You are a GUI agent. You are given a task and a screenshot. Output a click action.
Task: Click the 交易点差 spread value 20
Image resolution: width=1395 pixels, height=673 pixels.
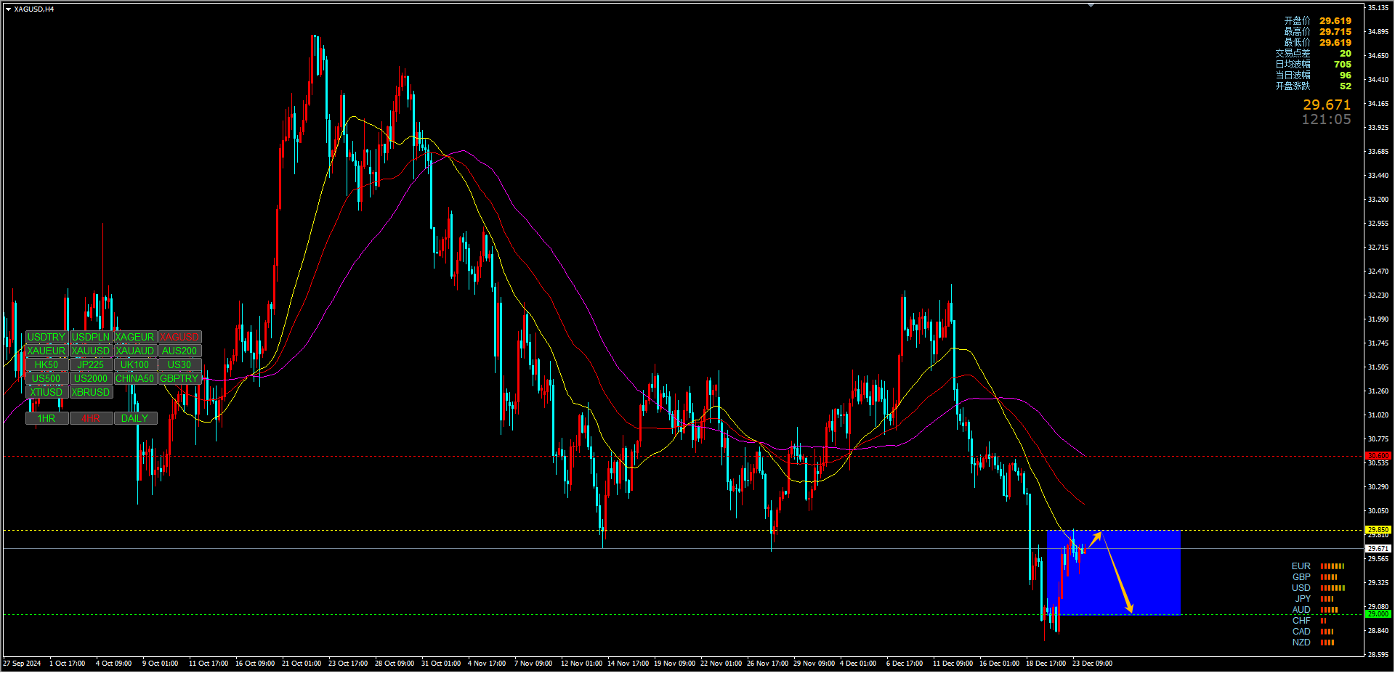tap(1346, 54)
